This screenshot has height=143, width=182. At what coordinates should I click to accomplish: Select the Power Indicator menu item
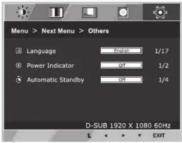coord(50,65)
